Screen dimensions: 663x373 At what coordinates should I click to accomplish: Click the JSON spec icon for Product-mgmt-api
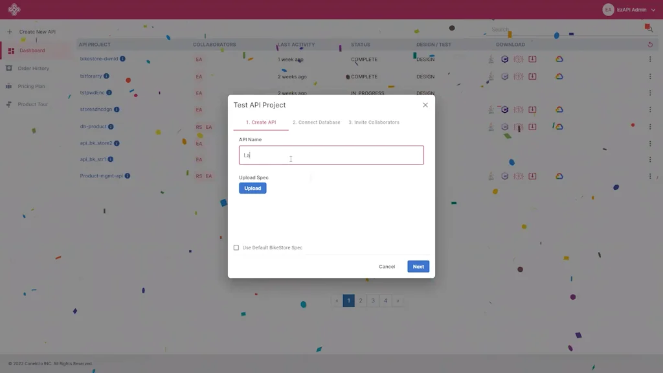[519, 175]
